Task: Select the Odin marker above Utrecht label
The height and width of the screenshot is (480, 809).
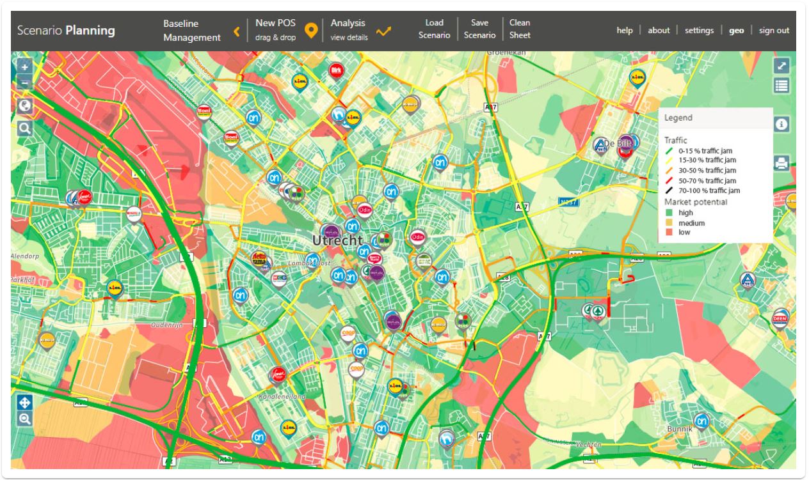Action: coord(365,210)
